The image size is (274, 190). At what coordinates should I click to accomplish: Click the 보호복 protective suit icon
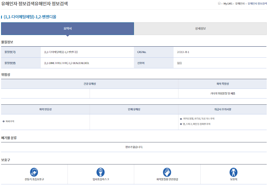(233, 172)
